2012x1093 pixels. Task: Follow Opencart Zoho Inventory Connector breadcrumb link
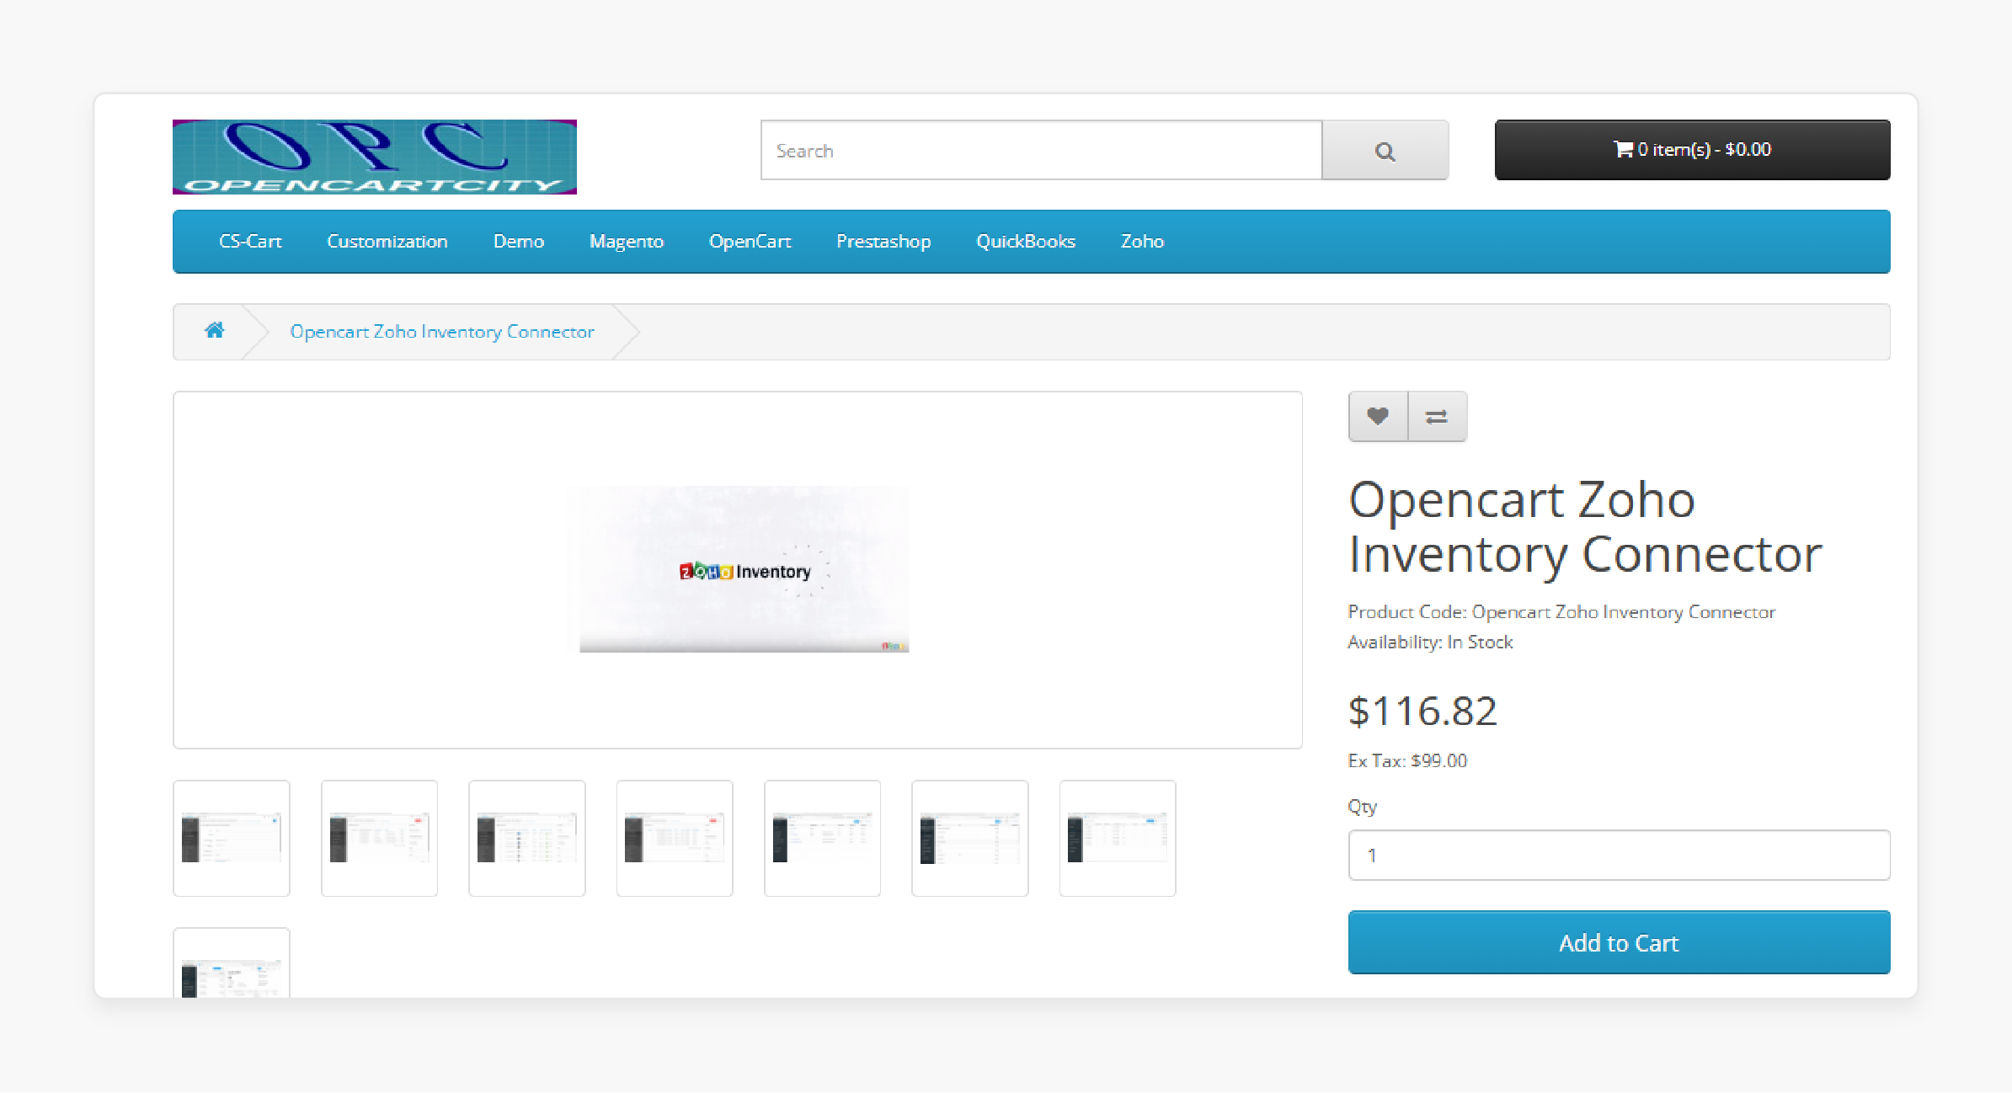pos(442,332)
